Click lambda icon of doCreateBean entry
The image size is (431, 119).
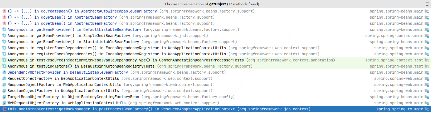[4, 11]
